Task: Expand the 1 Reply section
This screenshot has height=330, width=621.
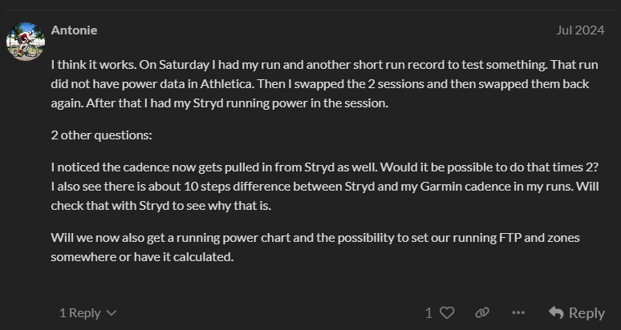Action: (x=80, y=313)
